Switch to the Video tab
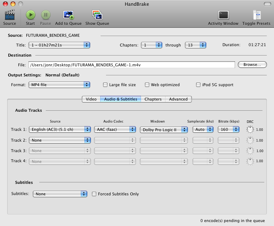Viewport: 274px width, 226px height. point(91,99)
